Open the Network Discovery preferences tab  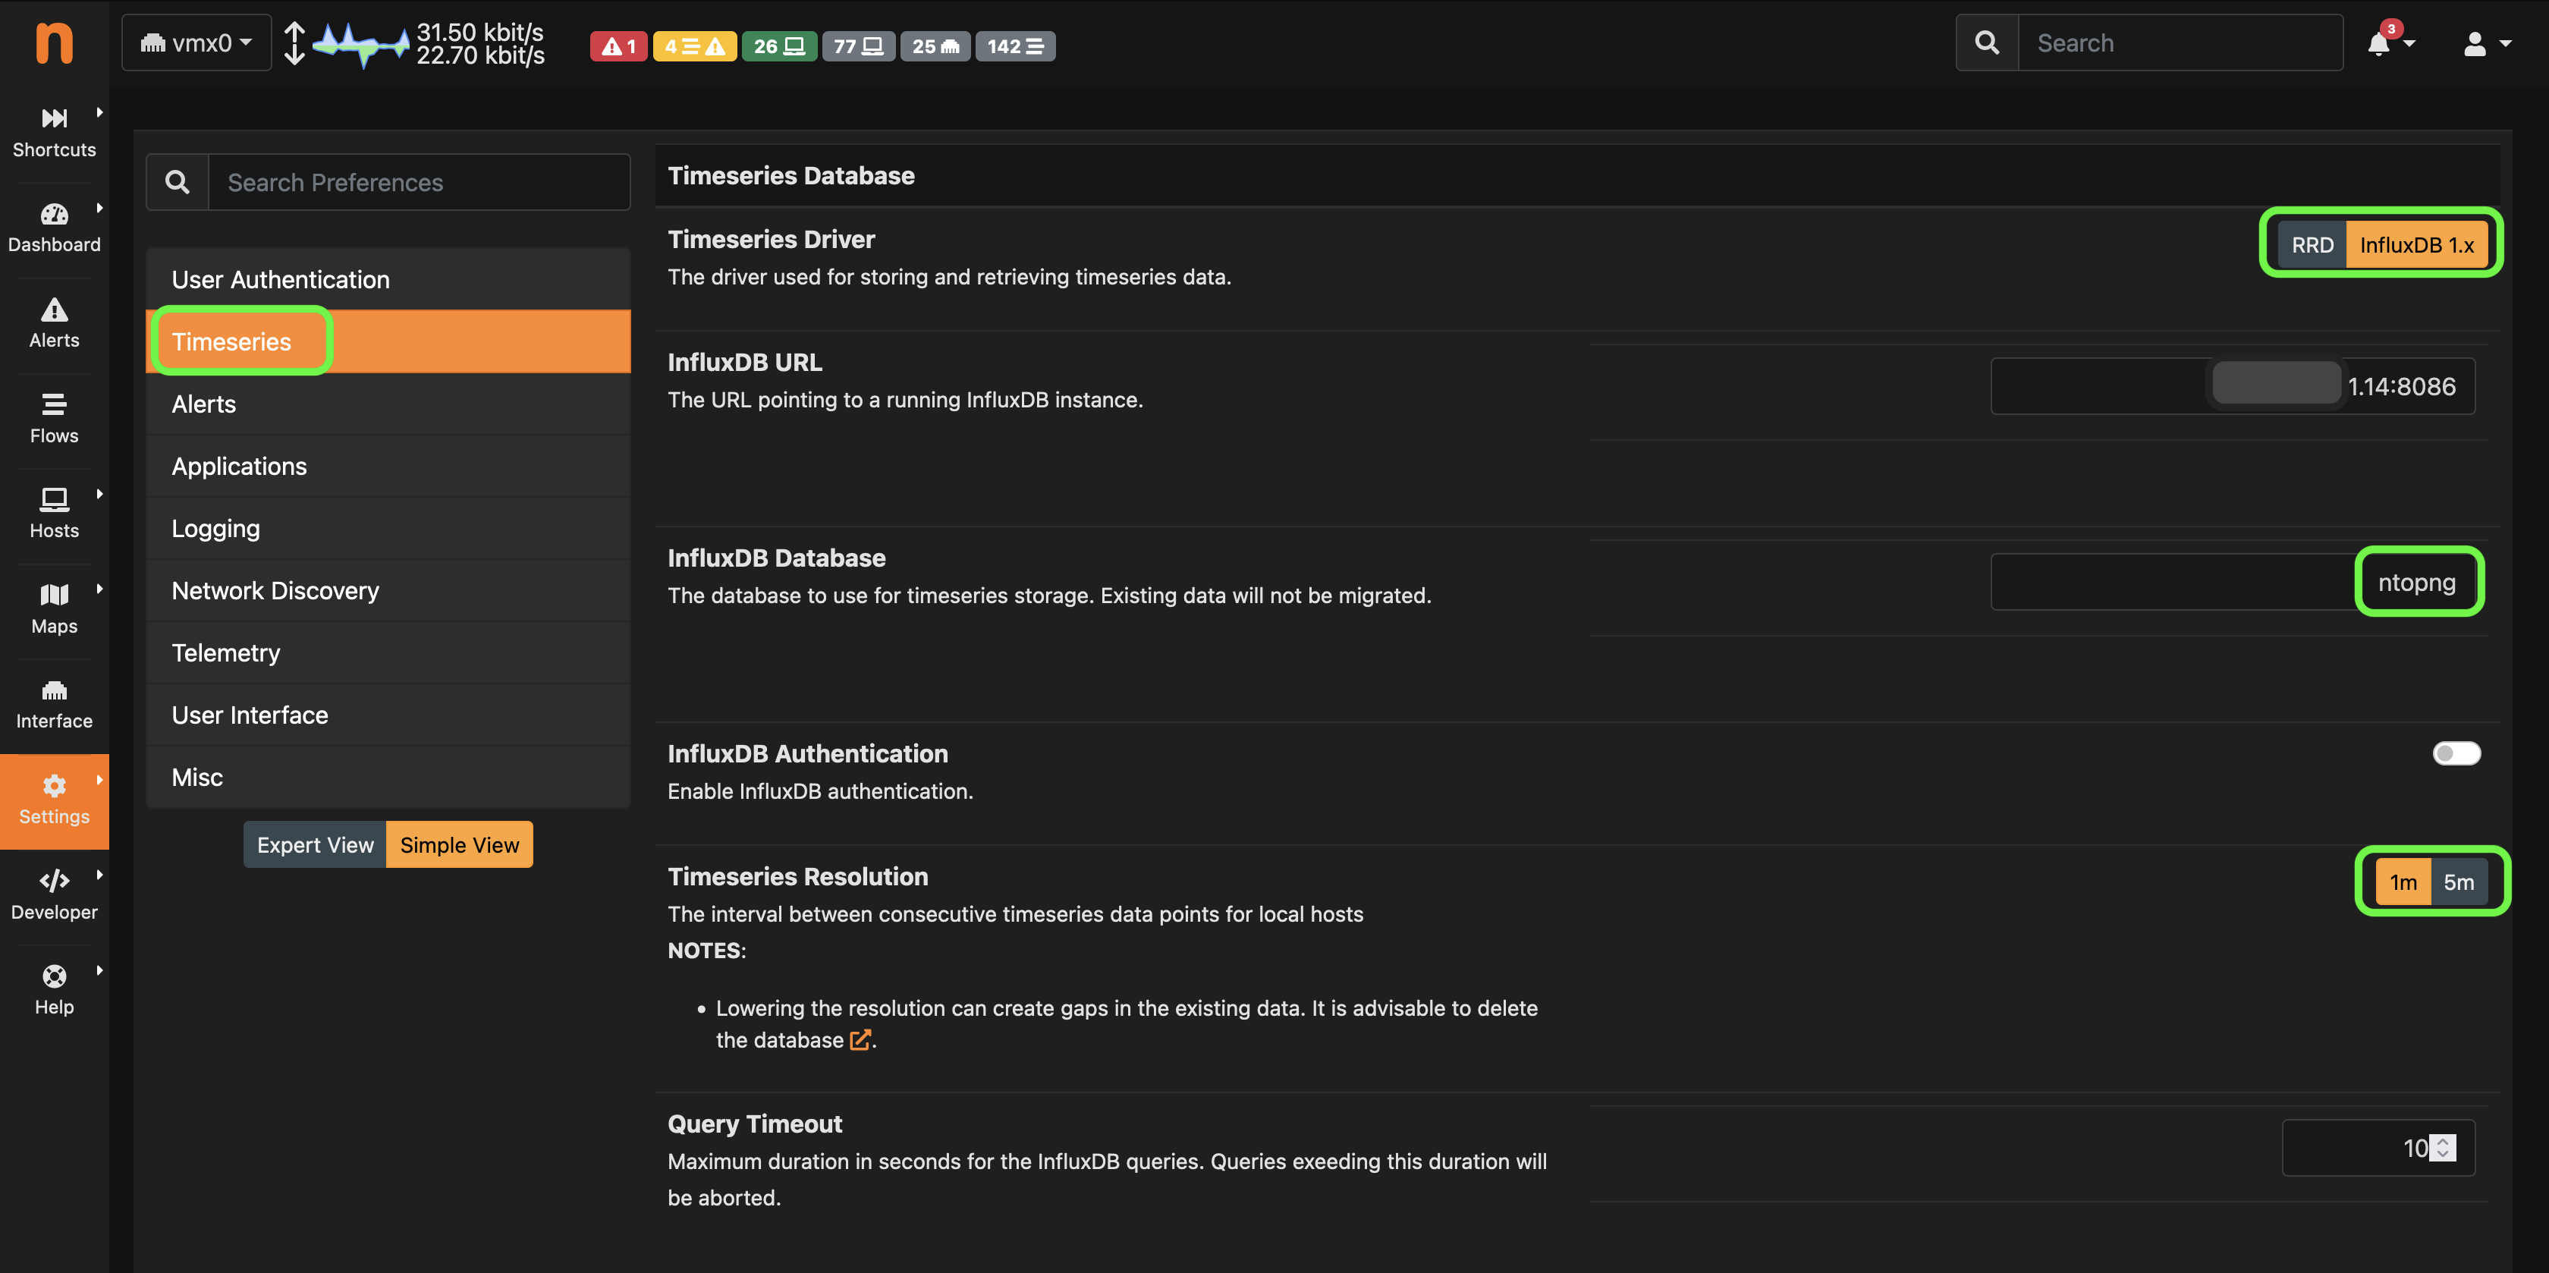click(388, 591)
